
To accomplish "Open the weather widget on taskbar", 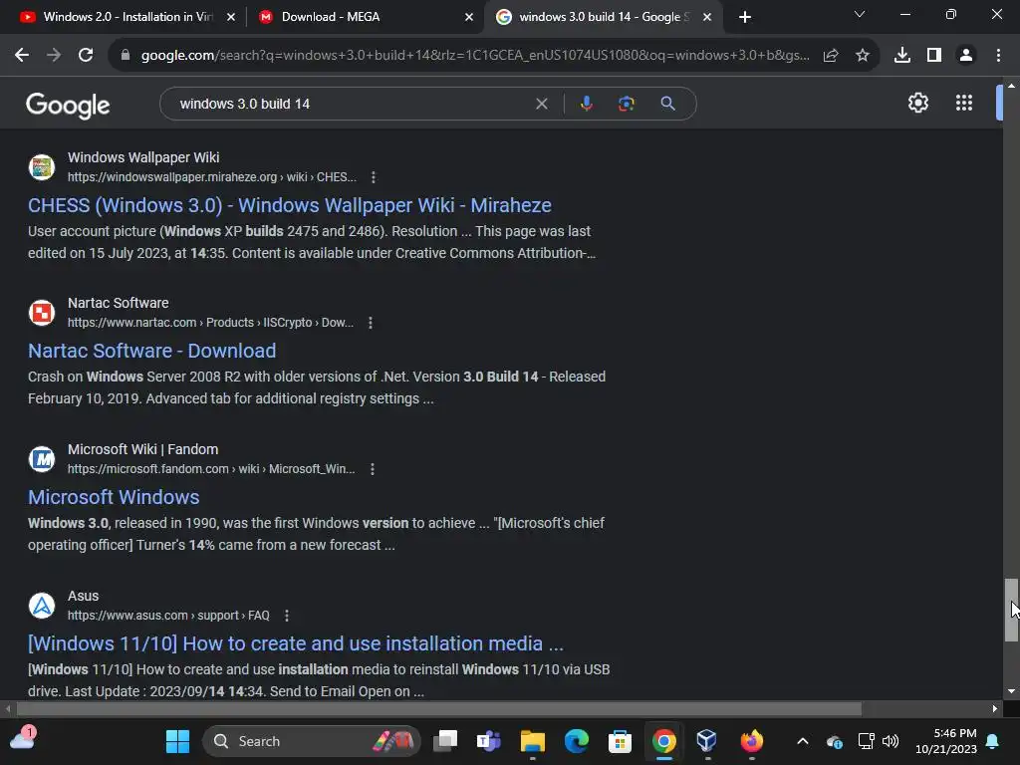I will coord(23,739).
